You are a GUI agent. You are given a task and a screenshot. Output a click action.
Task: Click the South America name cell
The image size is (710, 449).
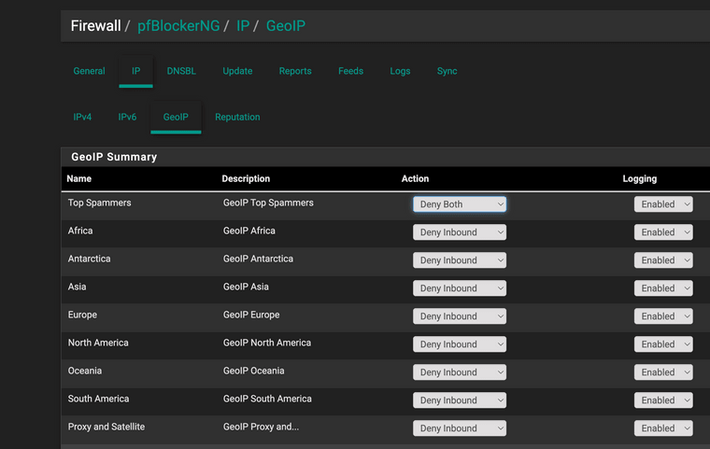click(98, 400)
